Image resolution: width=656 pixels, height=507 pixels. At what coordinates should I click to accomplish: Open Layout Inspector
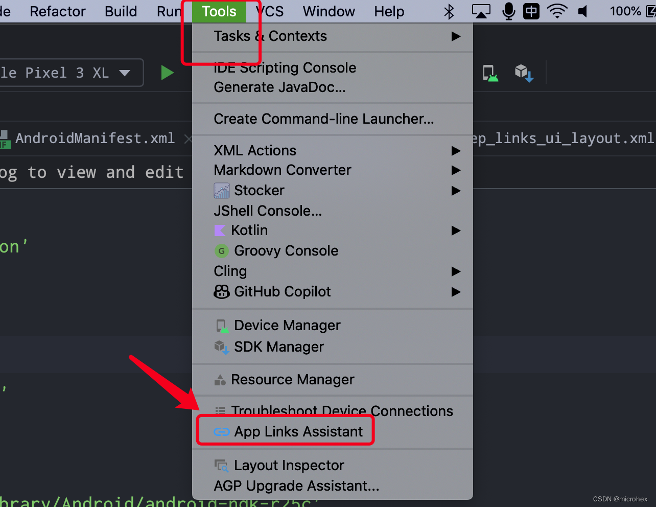pyautogui.click(x=333, y=466)
